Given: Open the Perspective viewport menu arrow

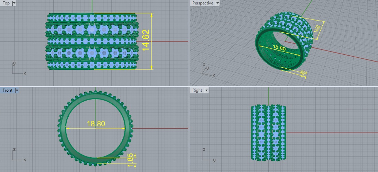Looking at the screenshot, I should click(x=218, y=3).
